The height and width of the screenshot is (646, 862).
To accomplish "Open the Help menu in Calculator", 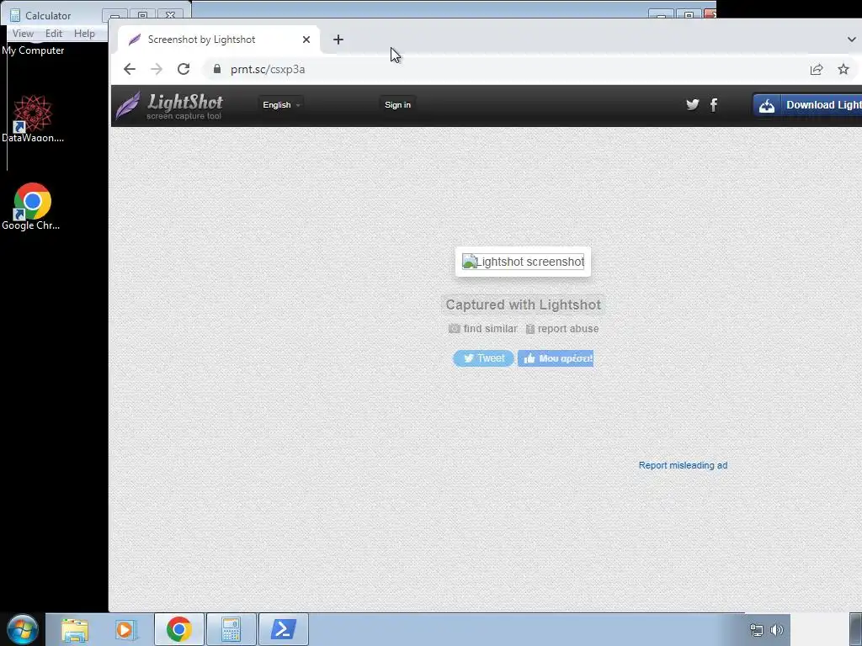I will pos(85,34).
